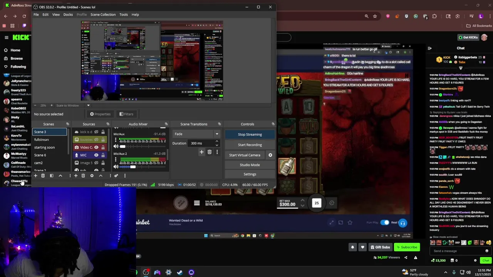The width and height of the screenshot is (493, 277).
Task: Open emoji picker in chat message box
Action: (487, 251)
